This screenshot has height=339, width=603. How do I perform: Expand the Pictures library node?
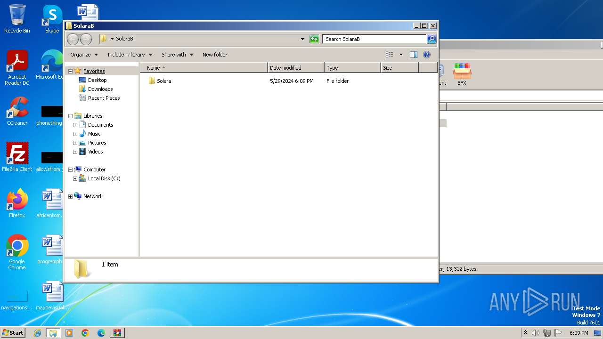[75, 143]
